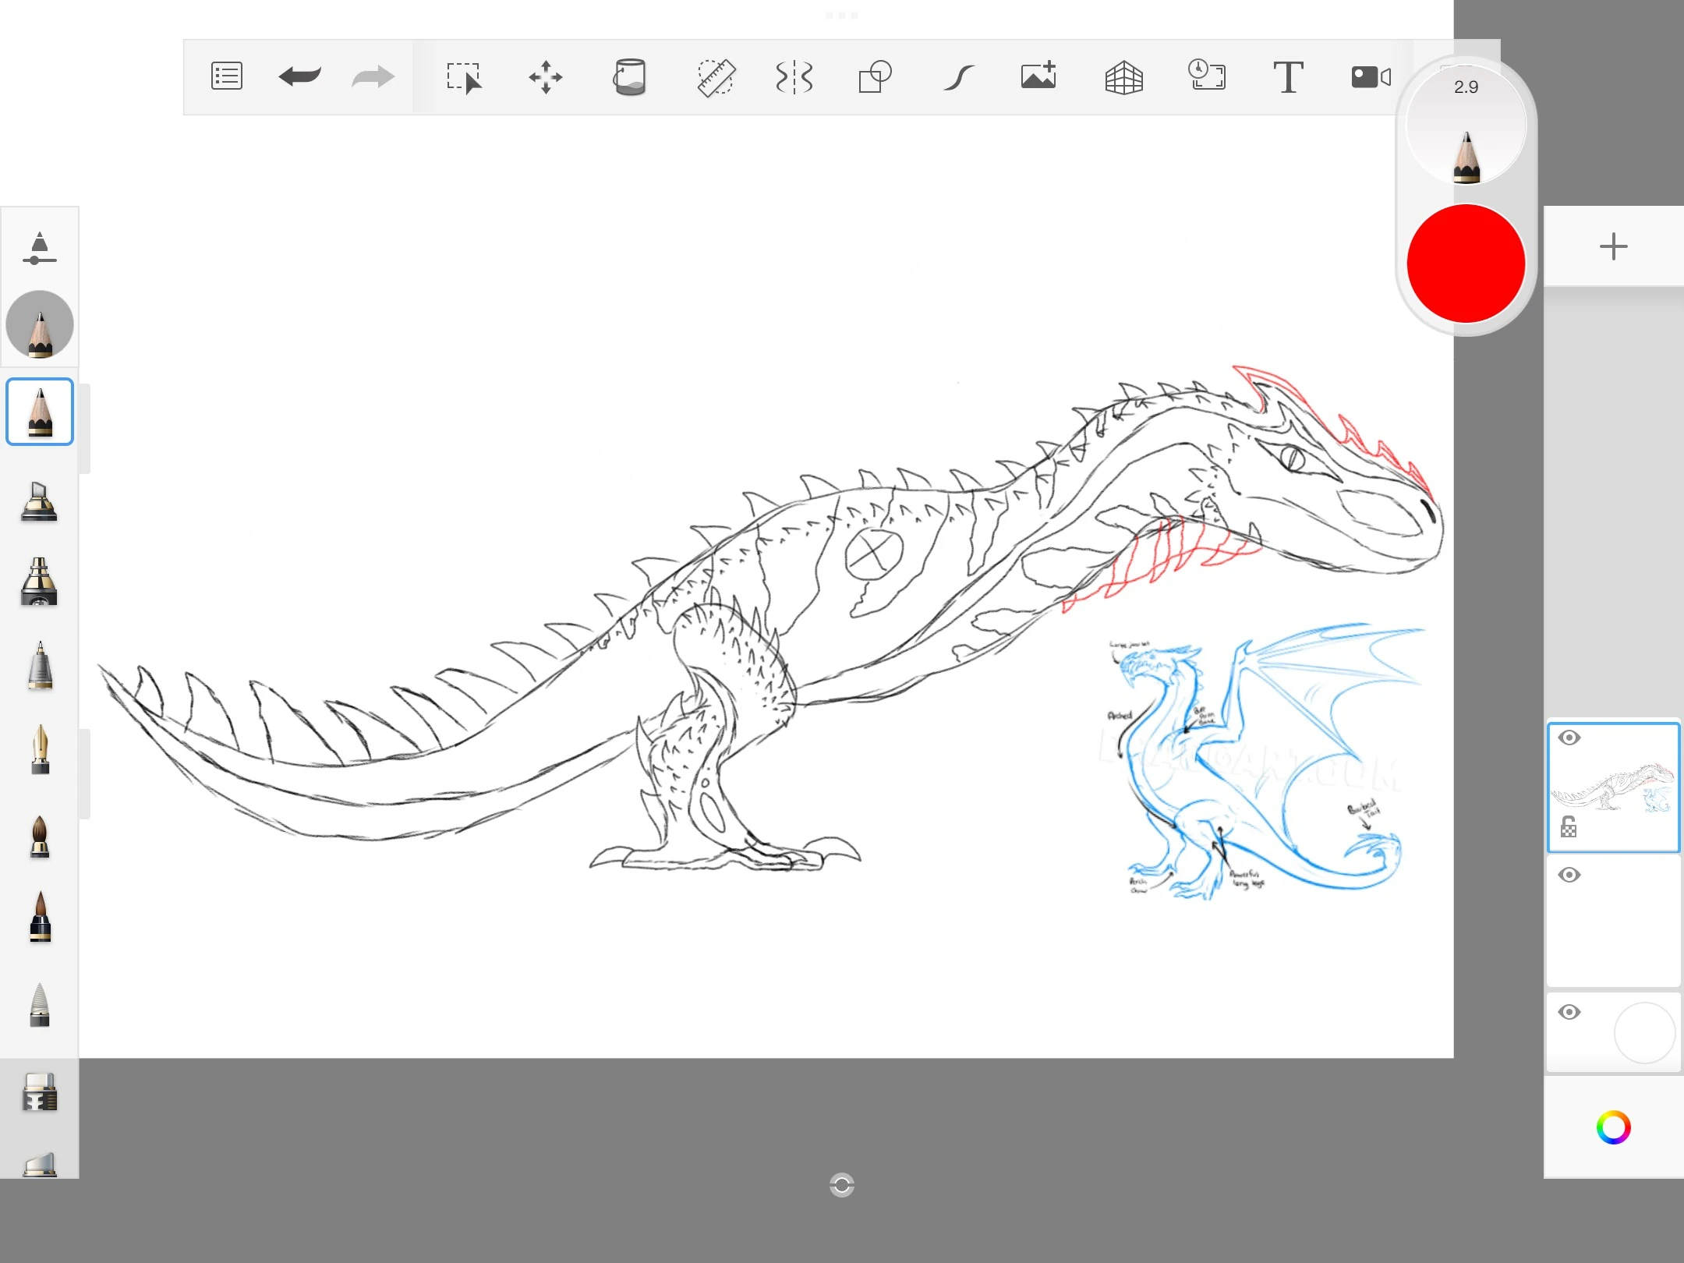This screenshot has height=1263, width=1684.
Task: Open the marking menu icon
Action: coord(226,76)
